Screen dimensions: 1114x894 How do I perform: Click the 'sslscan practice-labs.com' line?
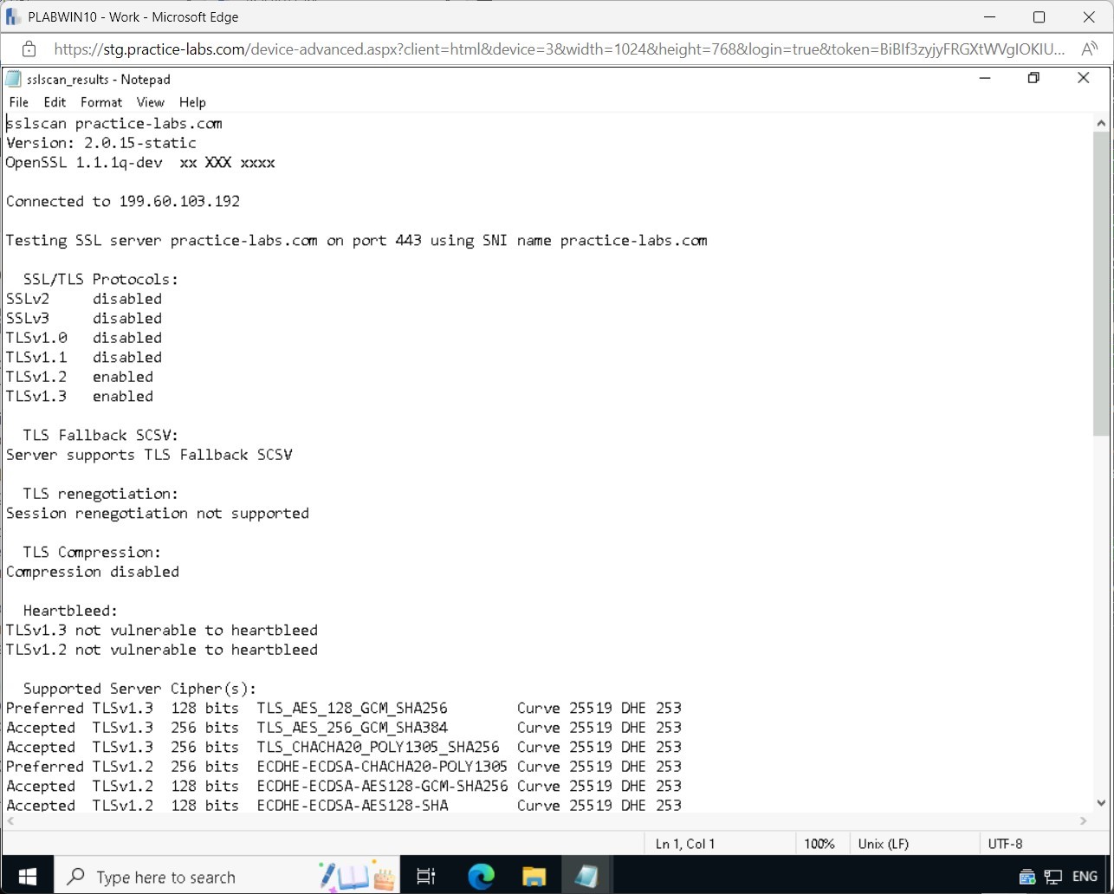click(x=114, y=123)
